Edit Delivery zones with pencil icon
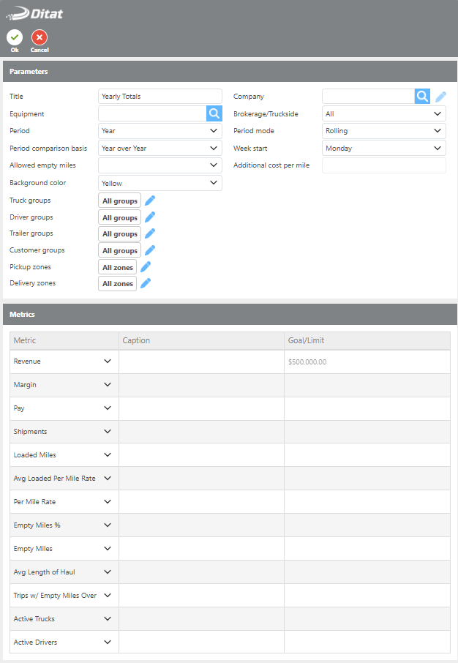This screenshot has width=458, height=663. 146,283
